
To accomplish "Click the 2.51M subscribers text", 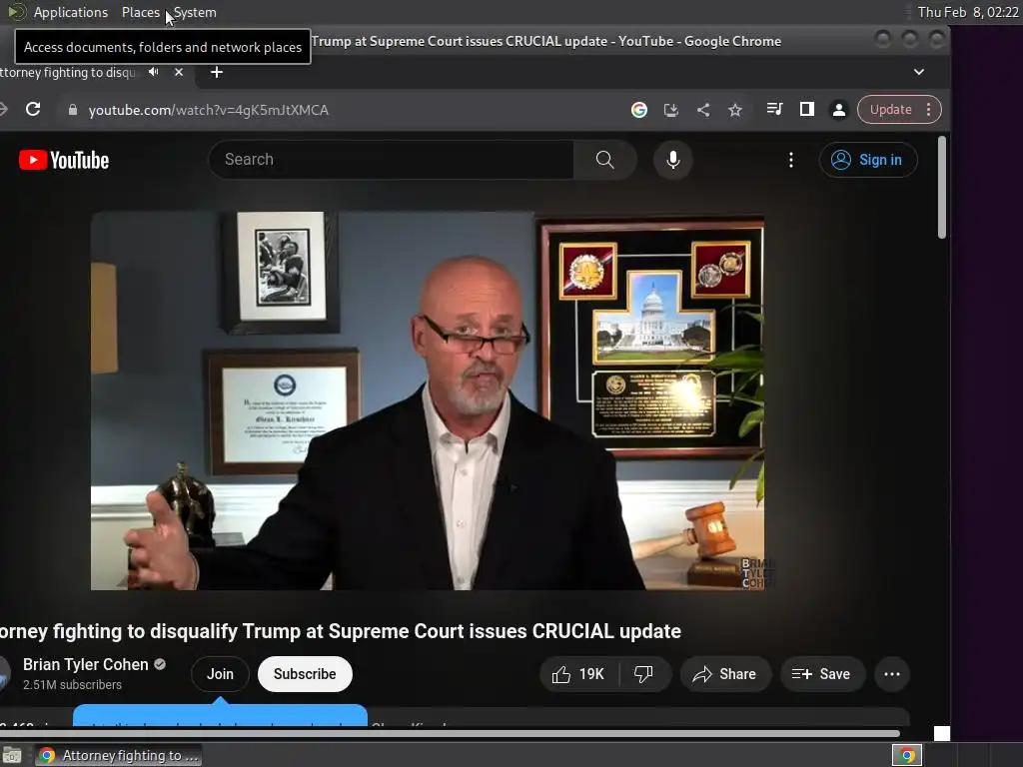I will tap(72, 685).
